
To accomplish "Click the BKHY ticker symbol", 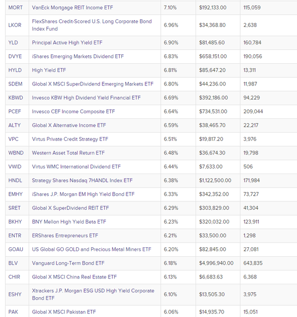I will coord(15,222).
